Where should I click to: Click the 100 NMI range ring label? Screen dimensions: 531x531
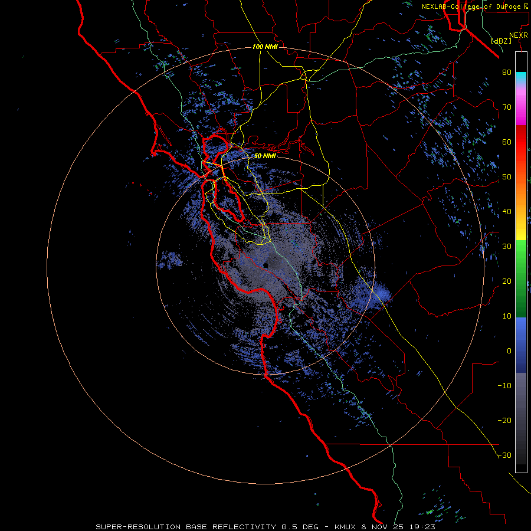(265, 47)
